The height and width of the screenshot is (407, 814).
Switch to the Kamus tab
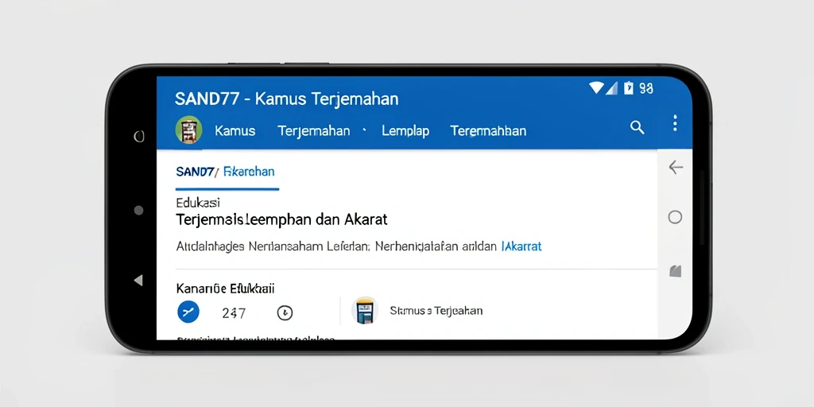[x=235, y=131]
